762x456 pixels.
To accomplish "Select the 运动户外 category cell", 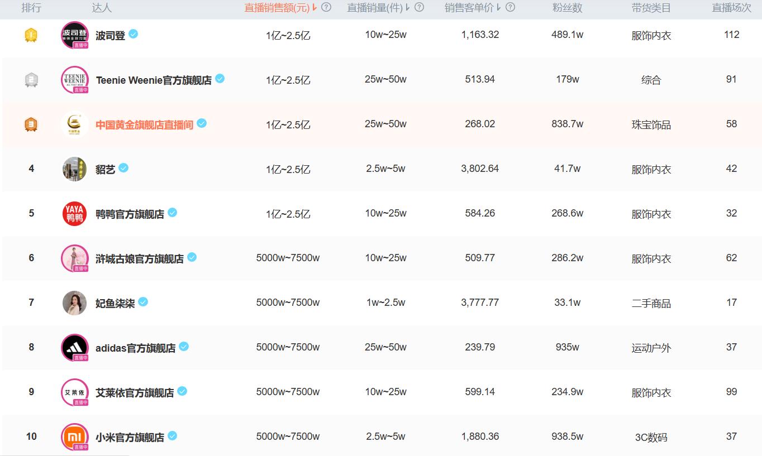I will (x=651, y=348).
